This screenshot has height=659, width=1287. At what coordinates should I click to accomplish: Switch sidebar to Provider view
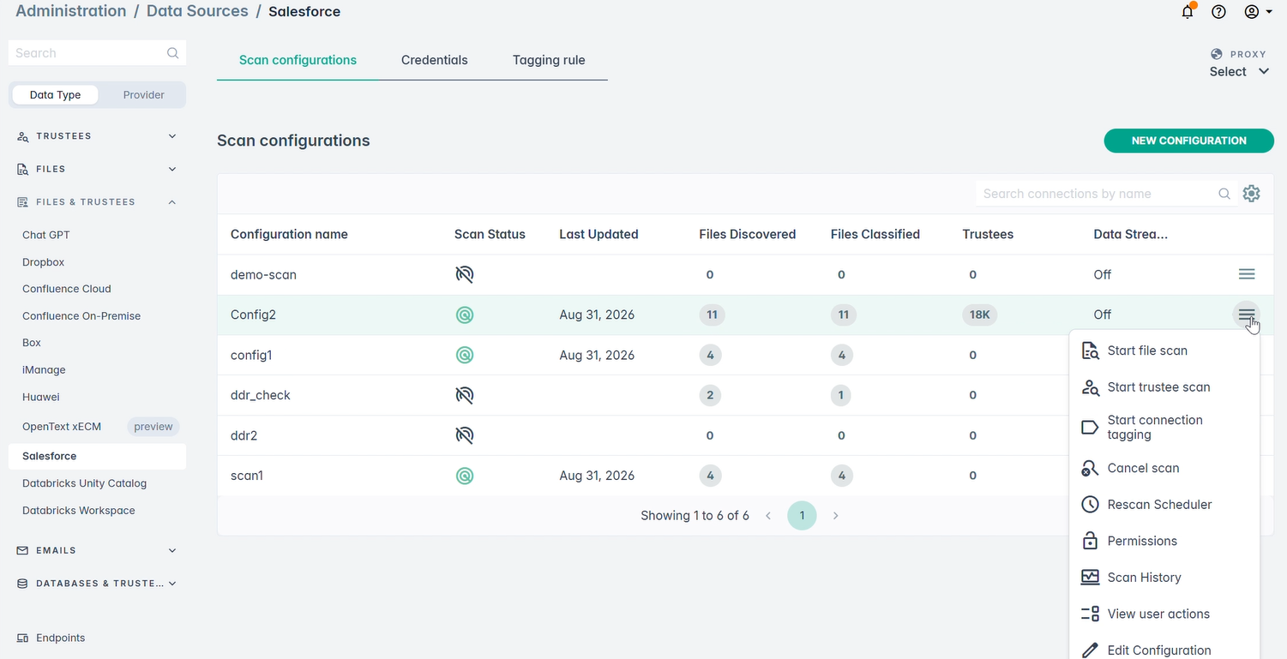(143, 95)
